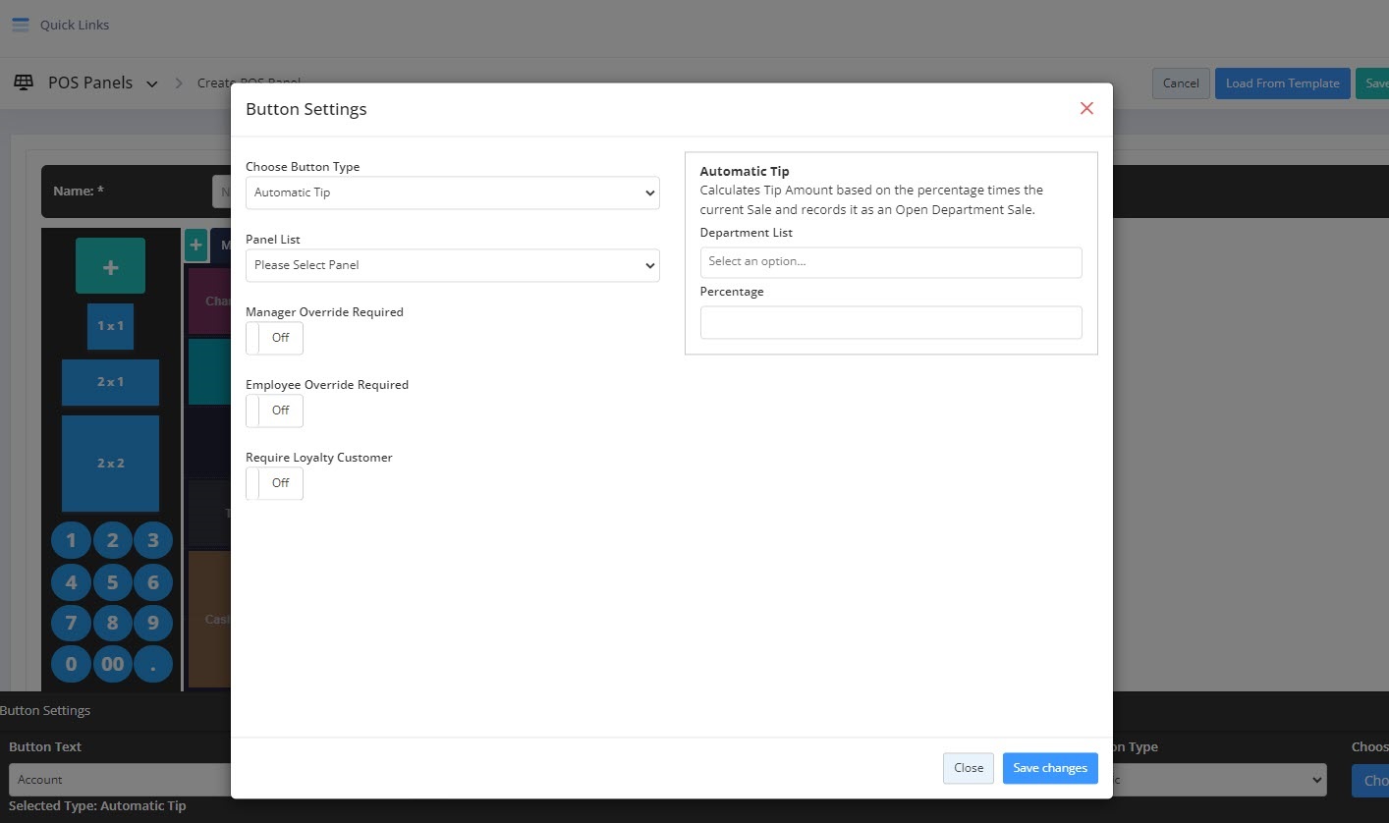This screenshot has width=1389, height=823.
Task: Click the Quick Links hamburger icon
Action: pyautogui.click(x=21, y=25)
